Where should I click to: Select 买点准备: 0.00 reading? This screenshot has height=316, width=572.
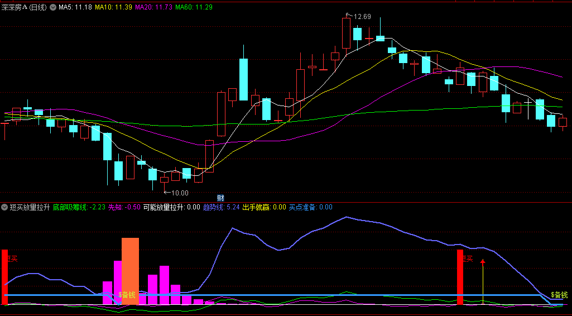coord(311,207)
